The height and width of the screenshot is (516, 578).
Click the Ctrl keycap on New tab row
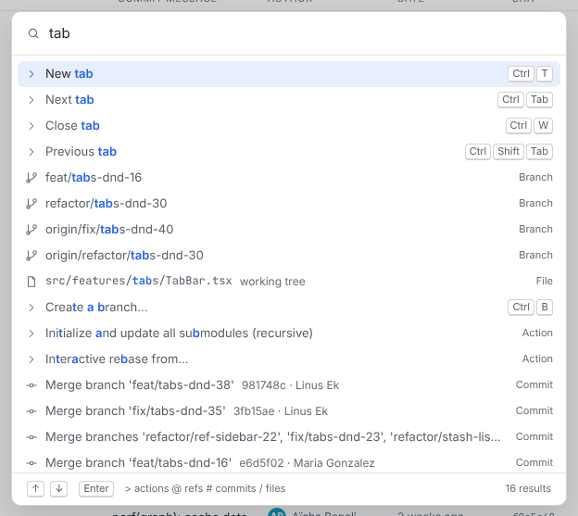tap(521, 74)
